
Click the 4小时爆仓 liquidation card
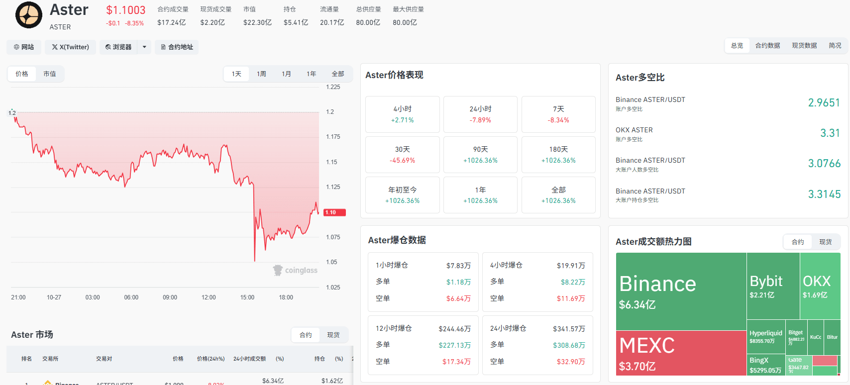tap(537, 282)
